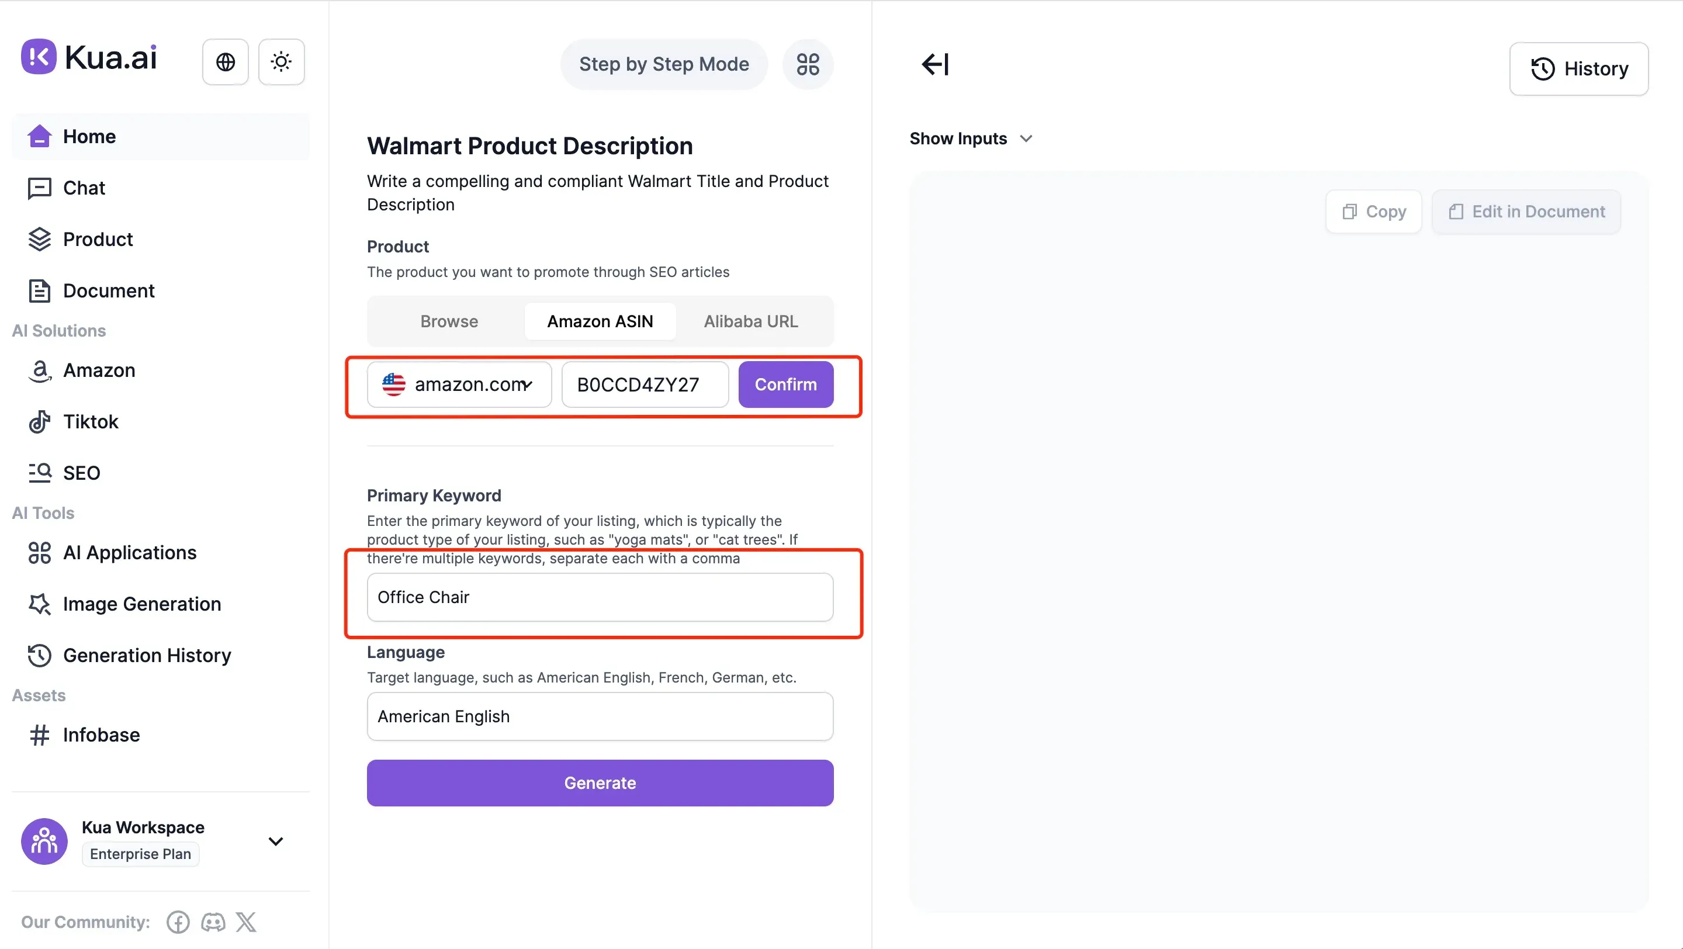Click the Kua.ai logo
This screenshot has height=949, width=1683.
(89, 57)
